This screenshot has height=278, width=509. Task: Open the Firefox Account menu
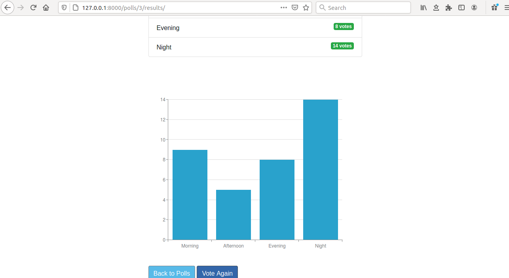474,8
